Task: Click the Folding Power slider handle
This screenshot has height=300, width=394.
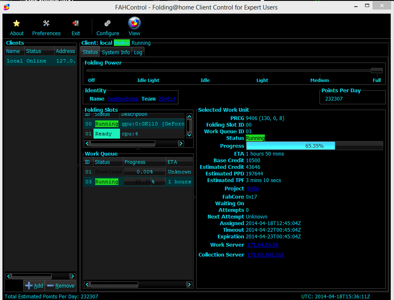Action: point(377,71)
